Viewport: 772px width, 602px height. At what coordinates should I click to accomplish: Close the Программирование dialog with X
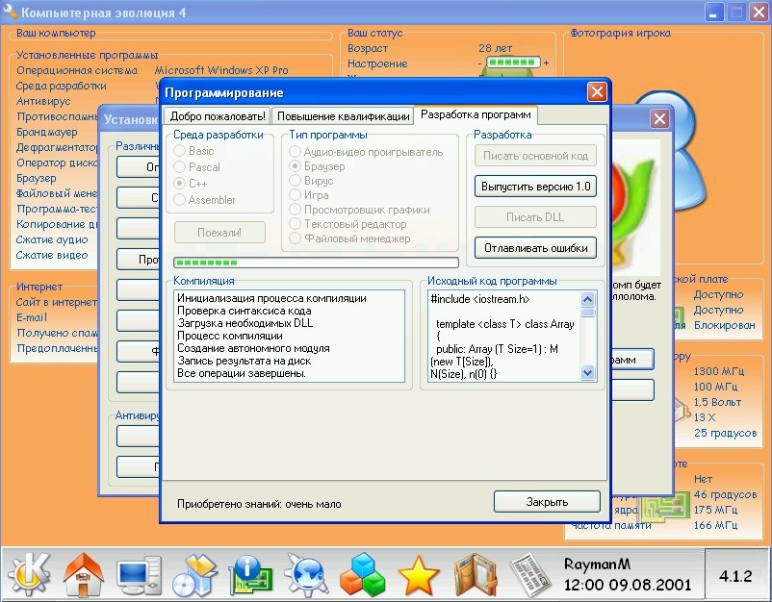coord(597,92)
